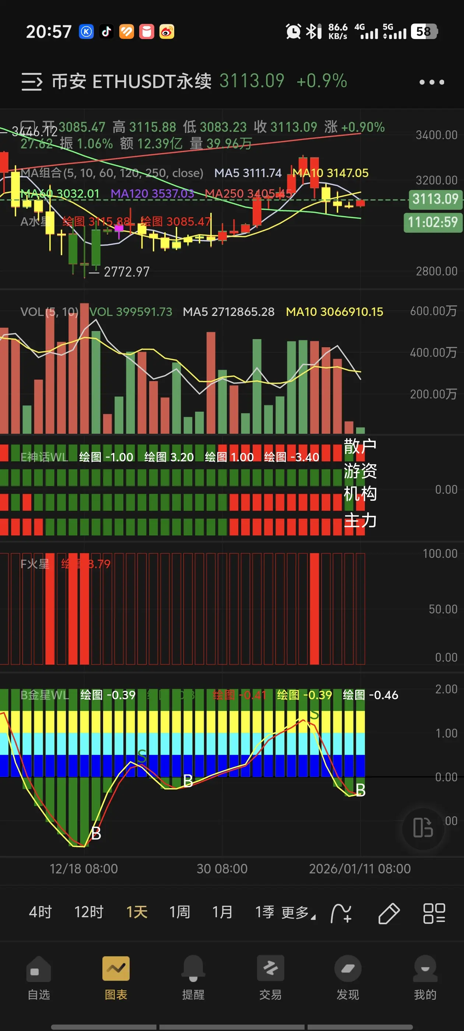This screenshot has height=1031, width=464.
Task: Tap the E神话WL indicator label
Action: pyautogui.click(x=44, y=457)
